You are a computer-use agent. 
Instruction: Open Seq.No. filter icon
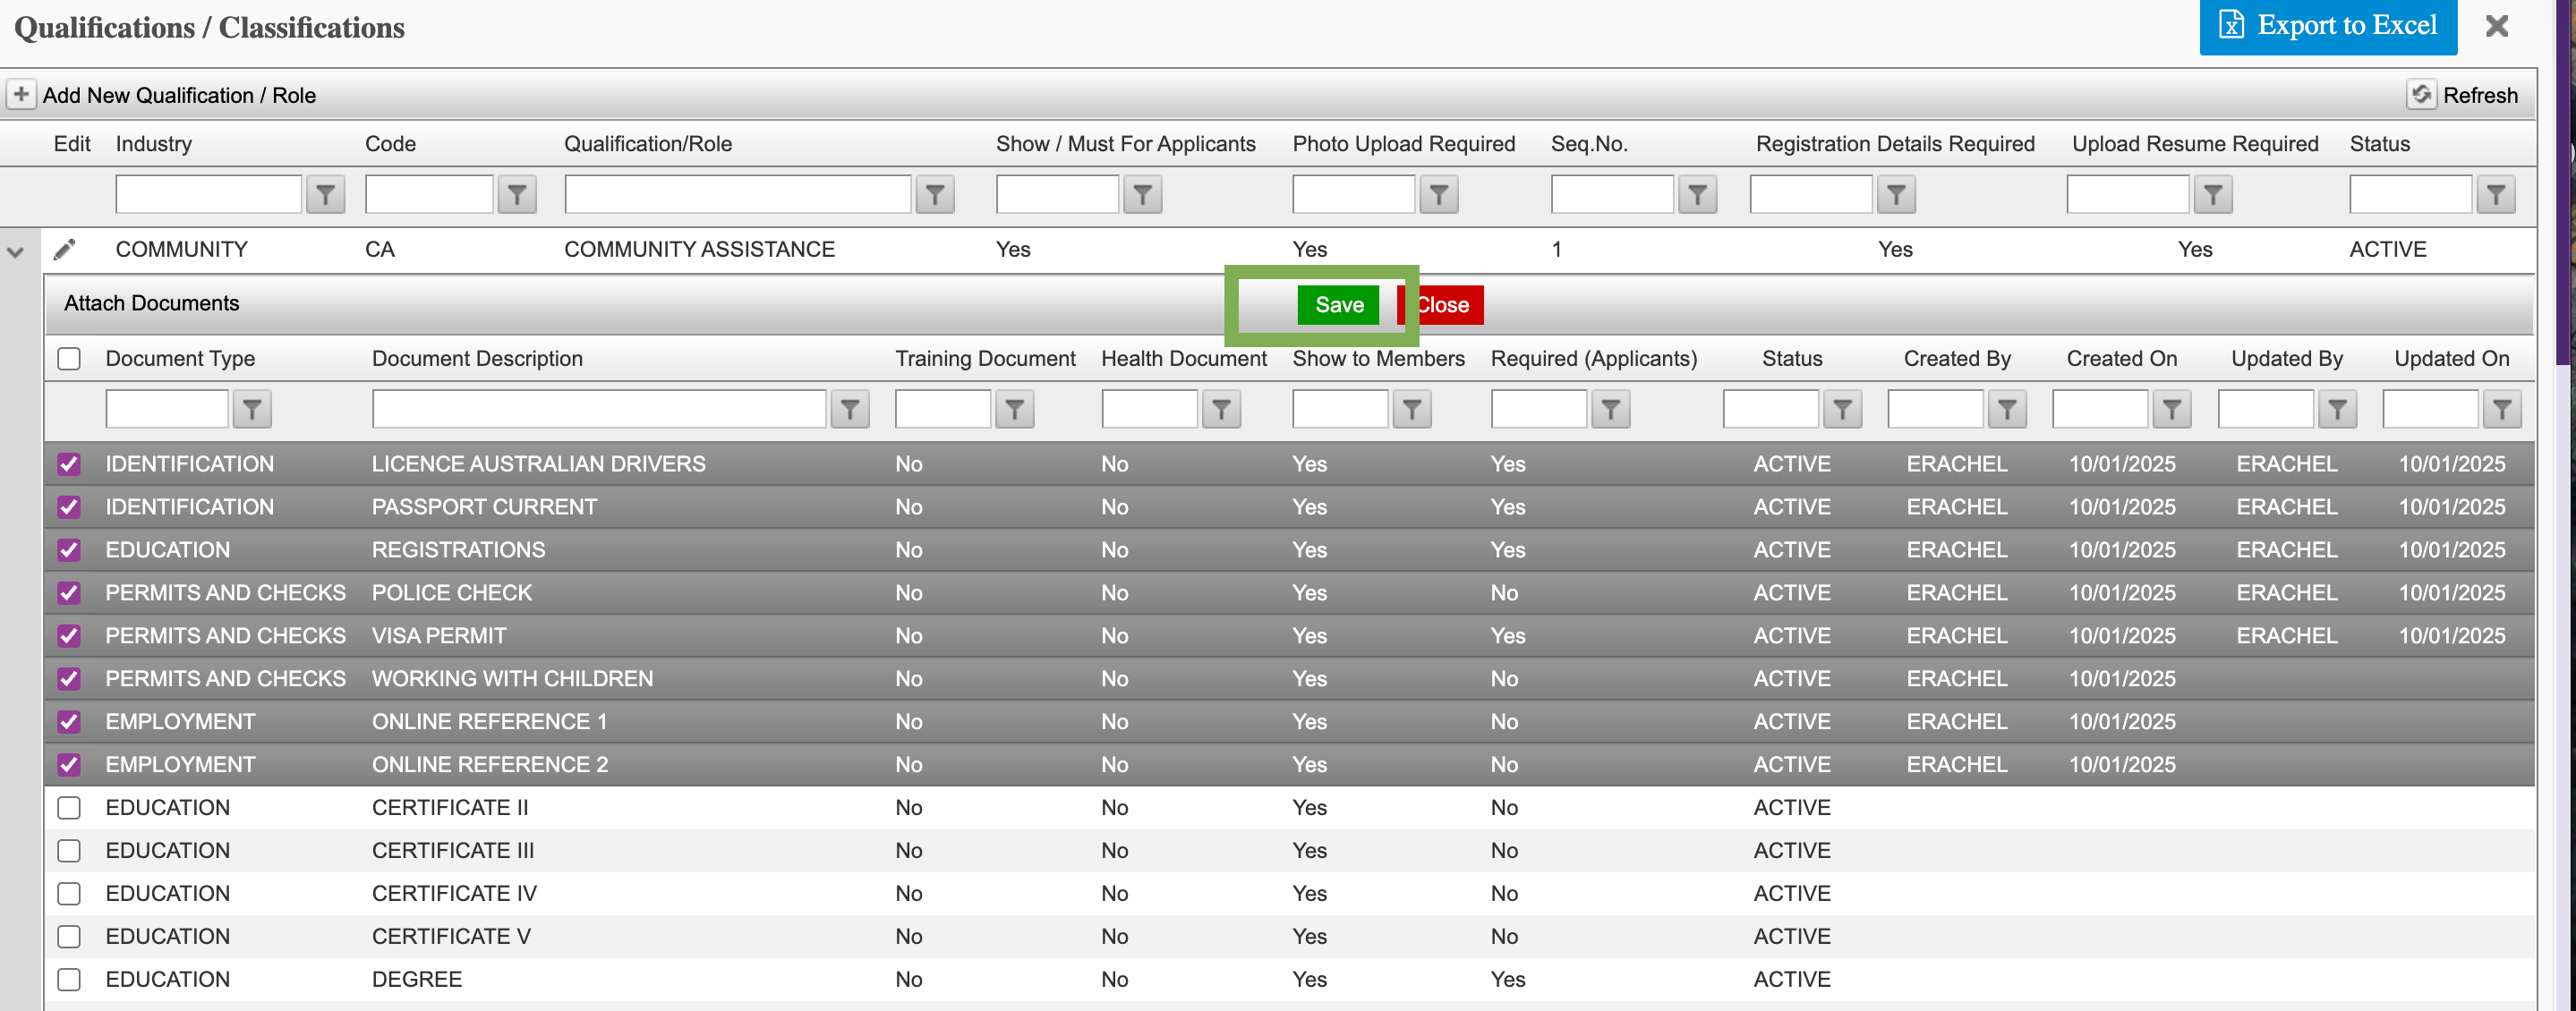[x=1698, y=194]
